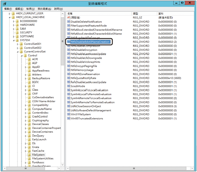Image resolution: width=197 pixels, height=172 pixels.
Task: Click the Registry Editor title bar icon
Action: pos(4,4)
